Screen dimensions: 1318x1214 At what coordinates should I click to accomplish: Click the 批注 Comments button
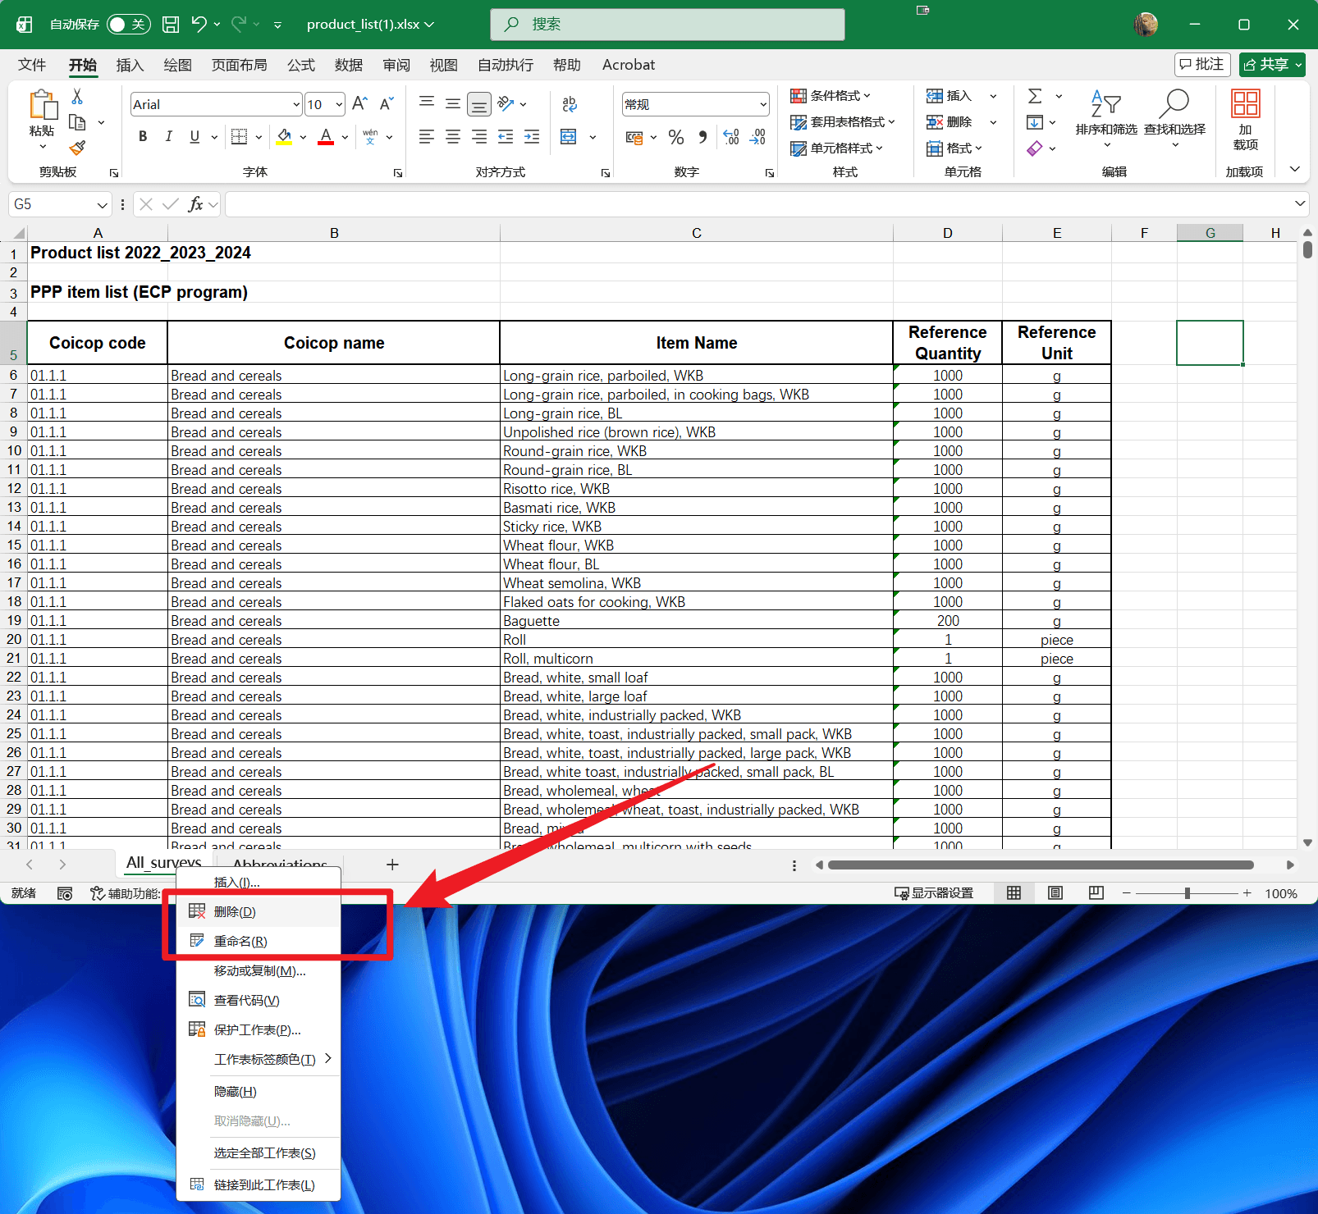pos(1202,65)
